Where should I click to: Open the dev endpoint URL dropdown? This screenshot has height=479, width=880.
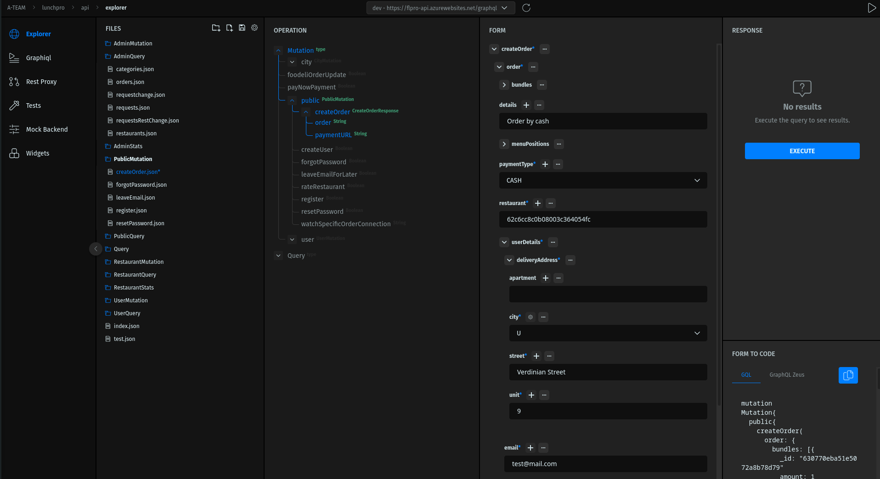[440, 8]
